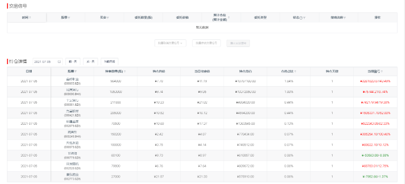Image resolution: width=405 pixels, height=184 pixels.
Task: Click the position ratio 1.00%
Action: tap(289, 92)
